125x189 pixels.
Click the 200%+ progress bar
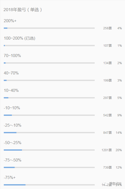click(49, 28)
